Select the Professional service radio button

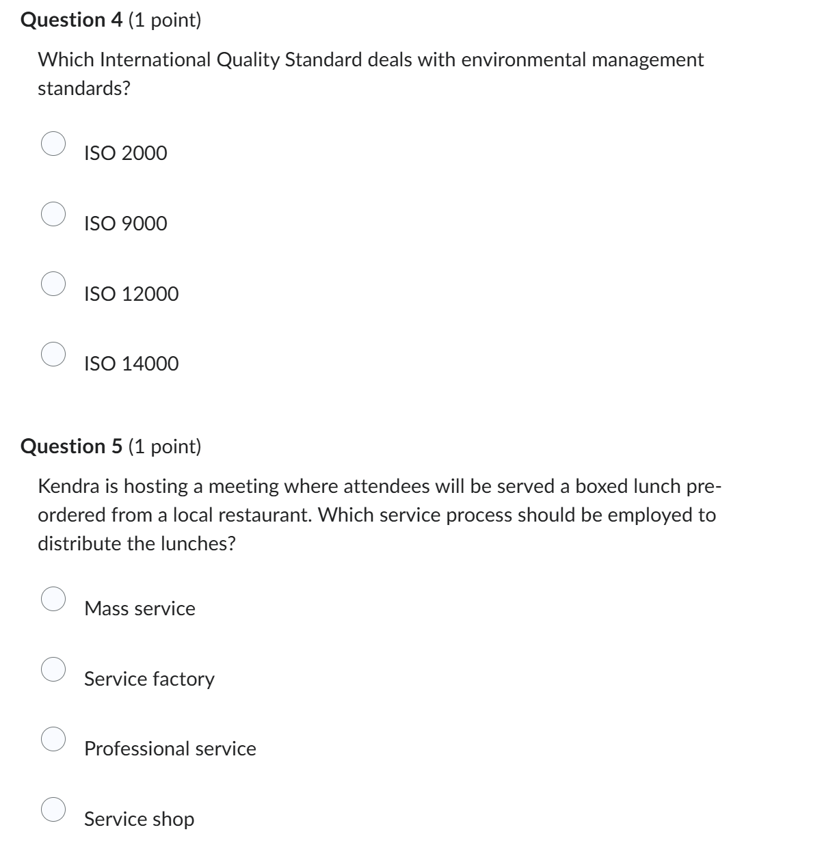(x=54, y=739)
